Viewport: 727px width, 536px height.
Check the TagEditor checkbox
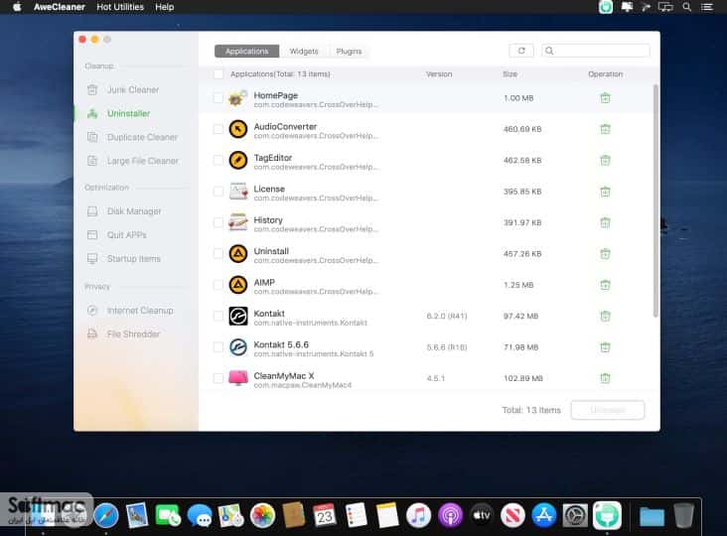[x=218, y=160]
